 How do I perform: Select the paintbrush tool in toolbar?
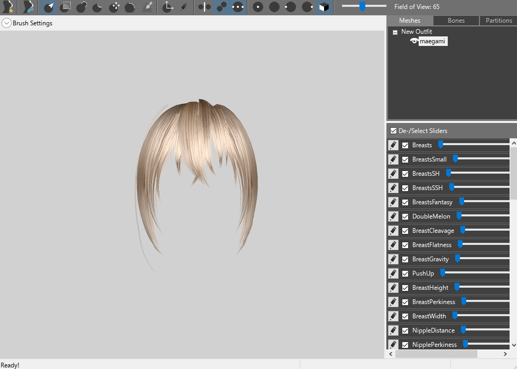click(147, 7)
